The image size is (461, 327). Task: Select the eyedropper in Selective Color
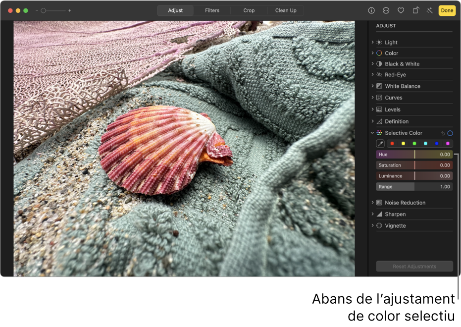point(380,143)
